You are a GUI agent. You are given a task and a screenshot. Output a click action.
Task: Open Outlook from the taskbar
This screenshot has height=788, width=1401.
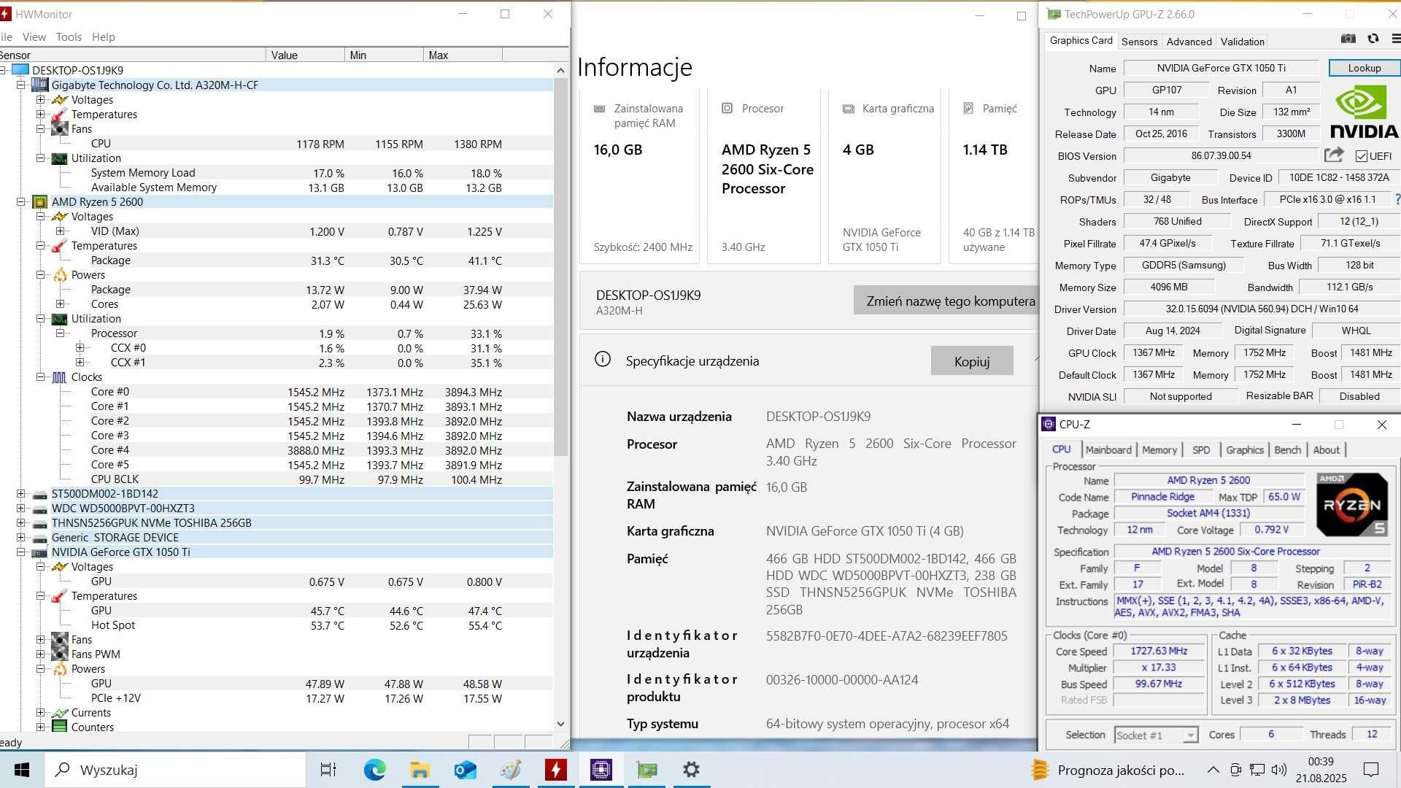click(x=465, y=770)
